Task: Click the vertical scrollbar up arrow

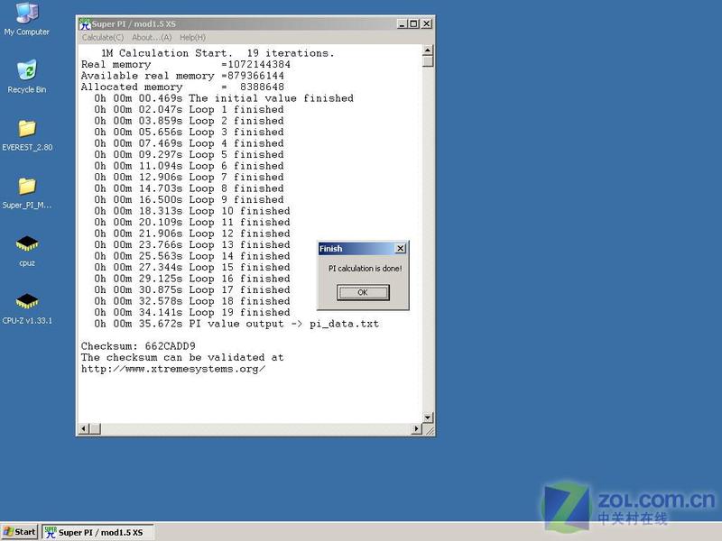Action: [428, 50]
